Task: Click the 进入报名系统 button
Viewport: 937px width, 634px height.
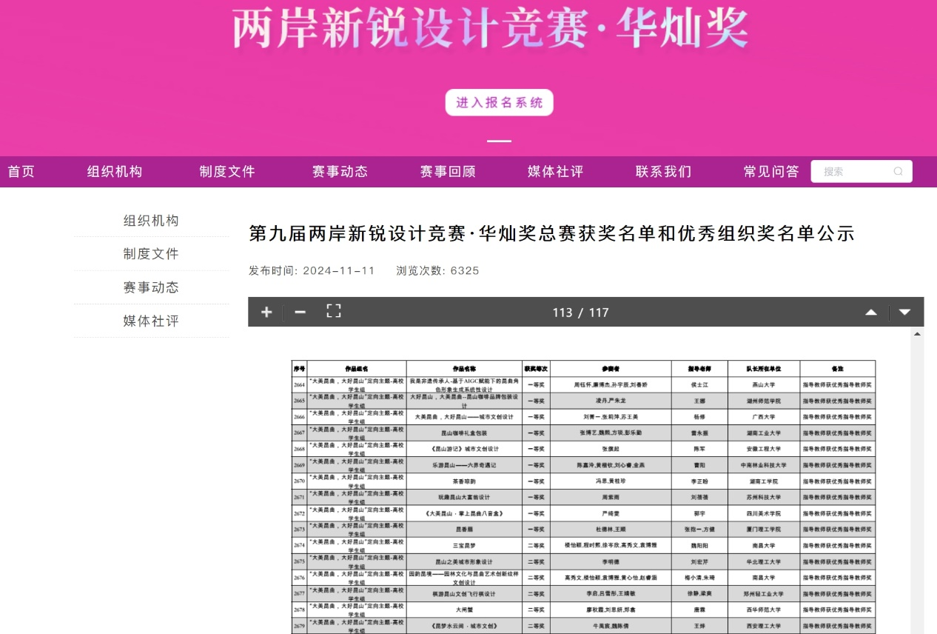Action: point(499,103)
